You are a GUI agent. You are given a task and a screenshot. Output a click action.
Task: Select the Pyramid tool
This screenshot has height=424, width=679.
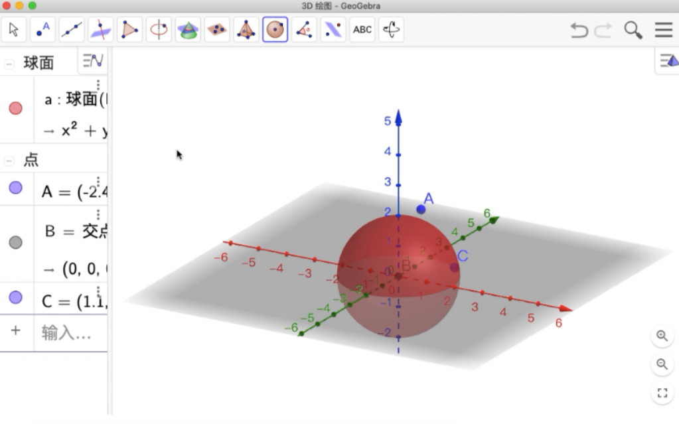coord(246,30)
